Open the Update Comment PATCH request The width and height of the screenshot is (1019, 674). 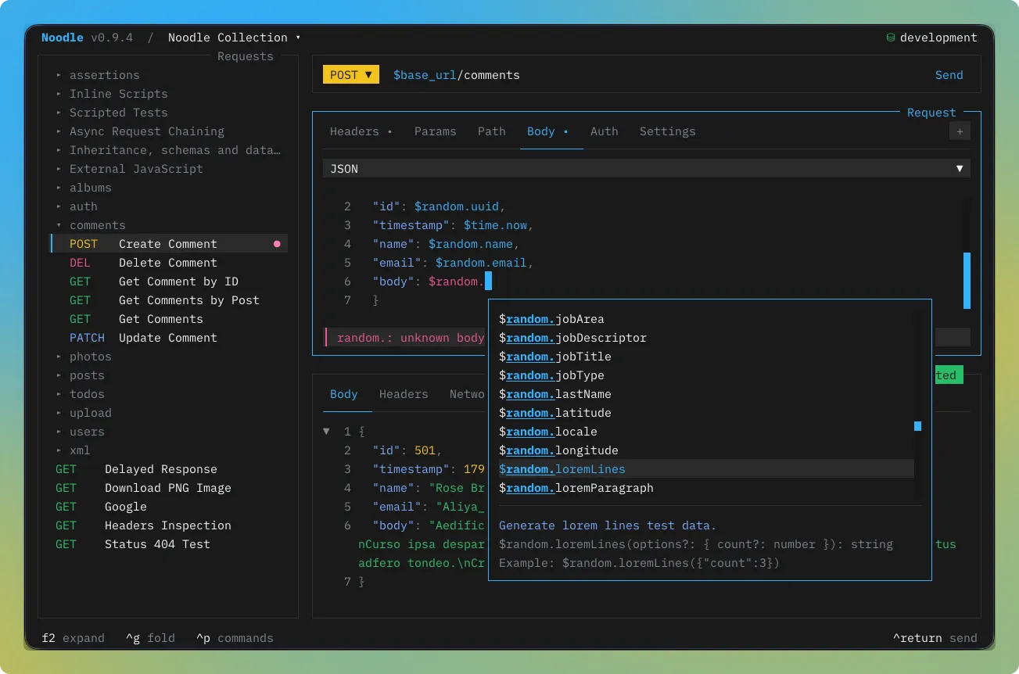pyautogui.click(x=169, y=338)
